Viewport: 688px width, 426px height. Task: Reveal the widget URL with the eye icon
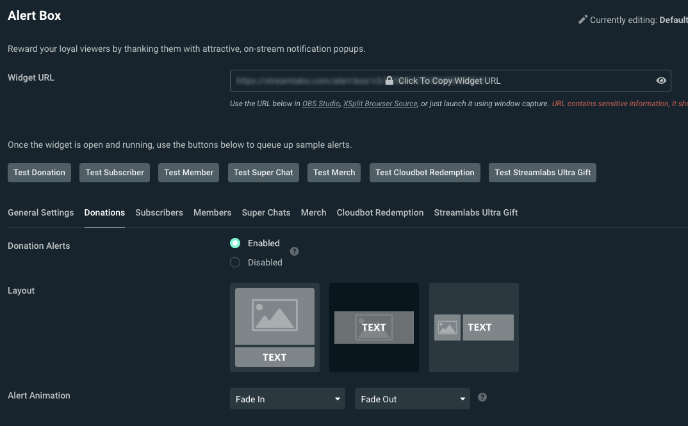[661, 80]
